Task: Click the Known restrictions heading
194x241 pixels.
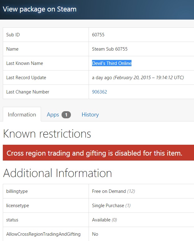Action: [47, 134]
